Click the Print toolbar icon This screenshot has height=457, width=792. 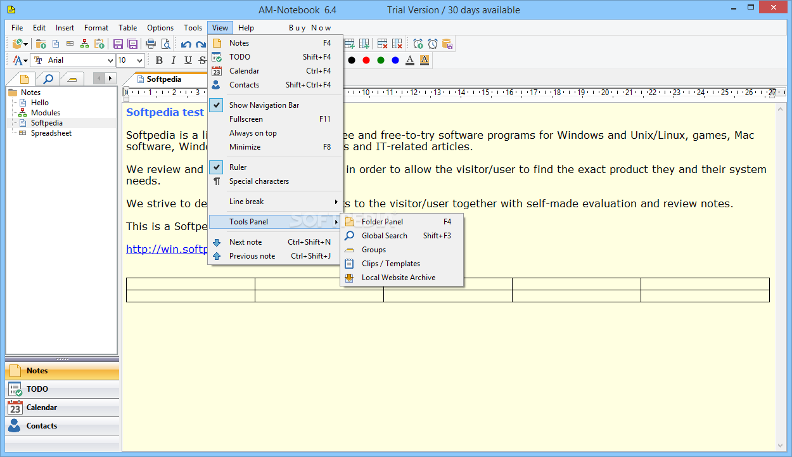[151, 44]
